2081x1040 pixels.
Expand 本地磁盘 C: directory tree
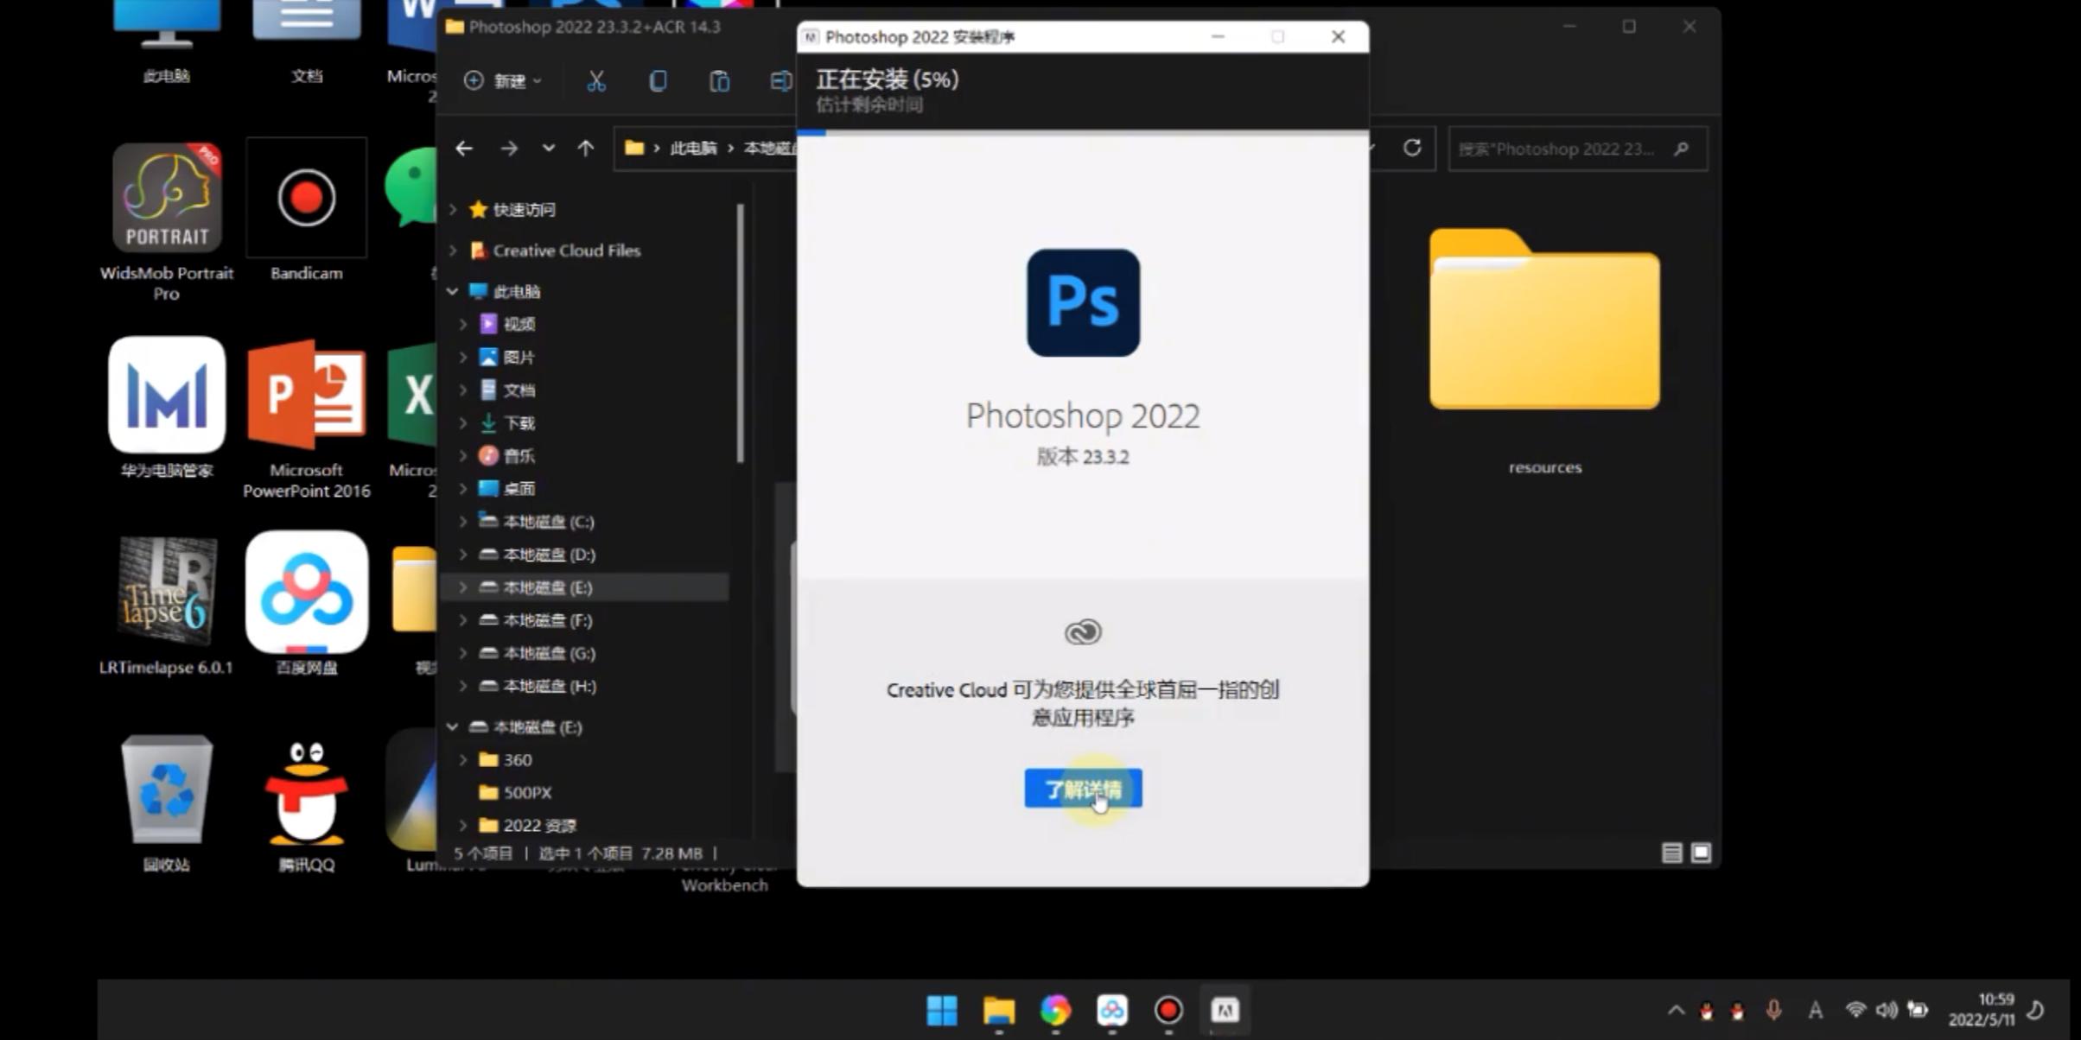[458, 520]
